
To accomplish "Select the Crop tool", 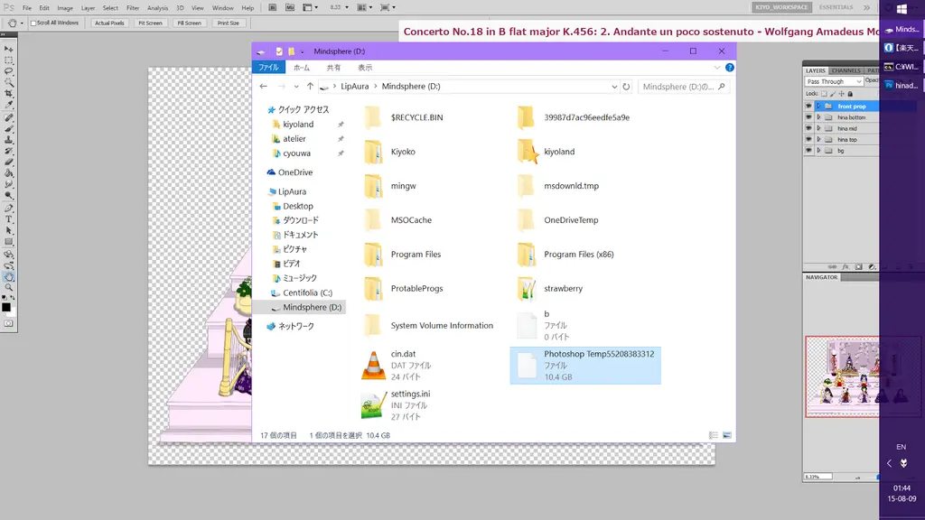I will 8,94.
